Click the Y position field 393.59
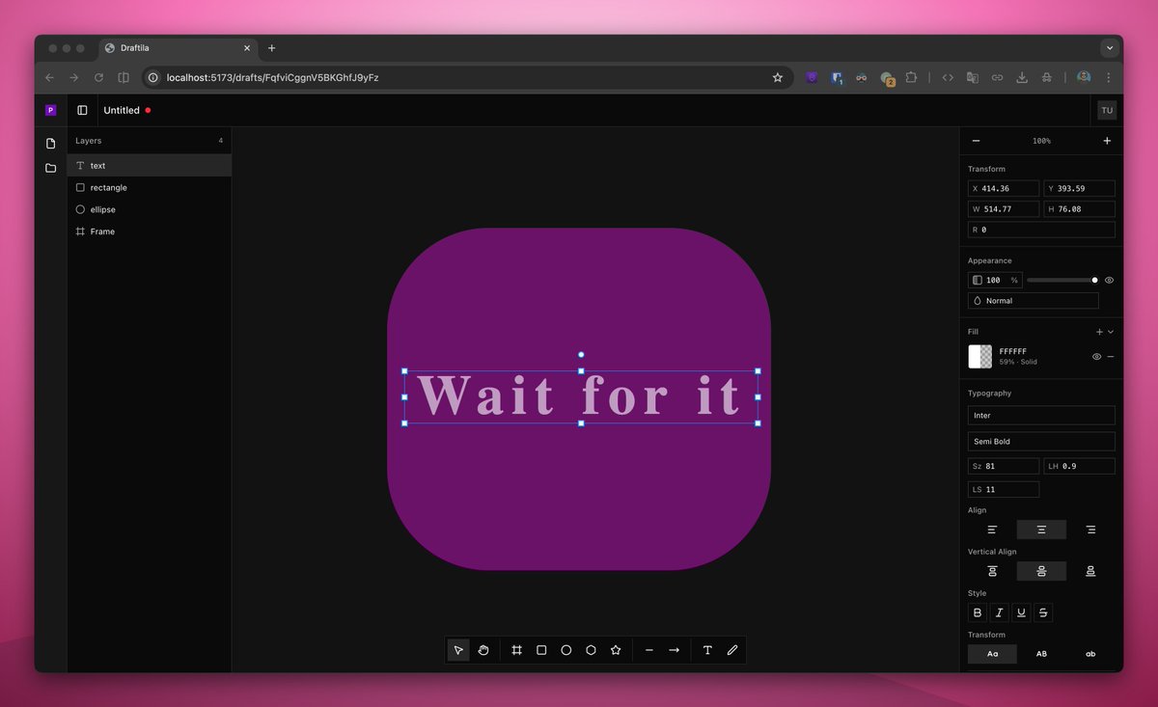 coord(1080,189)
